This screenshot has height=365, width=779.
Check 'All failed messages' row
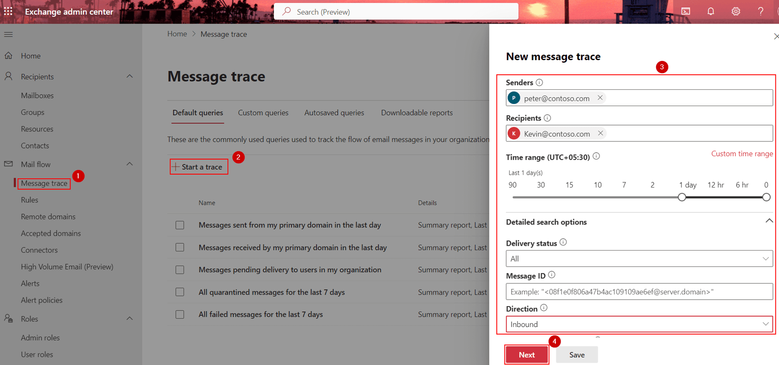[x=180, y=314]
